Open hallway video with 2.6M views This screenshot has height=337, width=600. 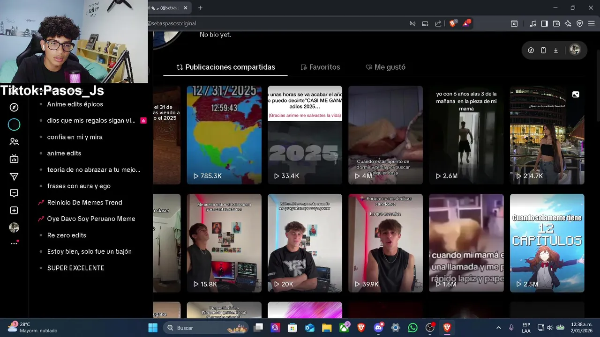coord(466,135)
